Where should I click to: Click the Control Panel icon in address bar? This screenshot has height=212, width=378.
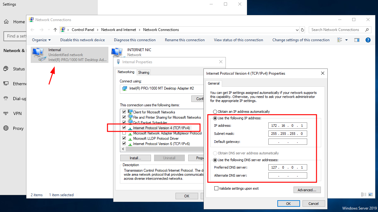[x=62, y=30]
